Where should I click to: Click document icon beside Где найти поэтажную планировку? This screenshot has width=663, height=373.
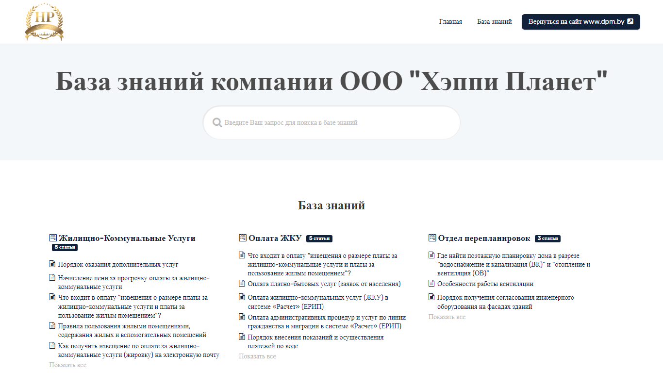pos(431,255)
